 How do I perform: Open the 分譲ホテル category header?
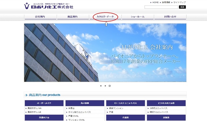(x=44, y=118)
